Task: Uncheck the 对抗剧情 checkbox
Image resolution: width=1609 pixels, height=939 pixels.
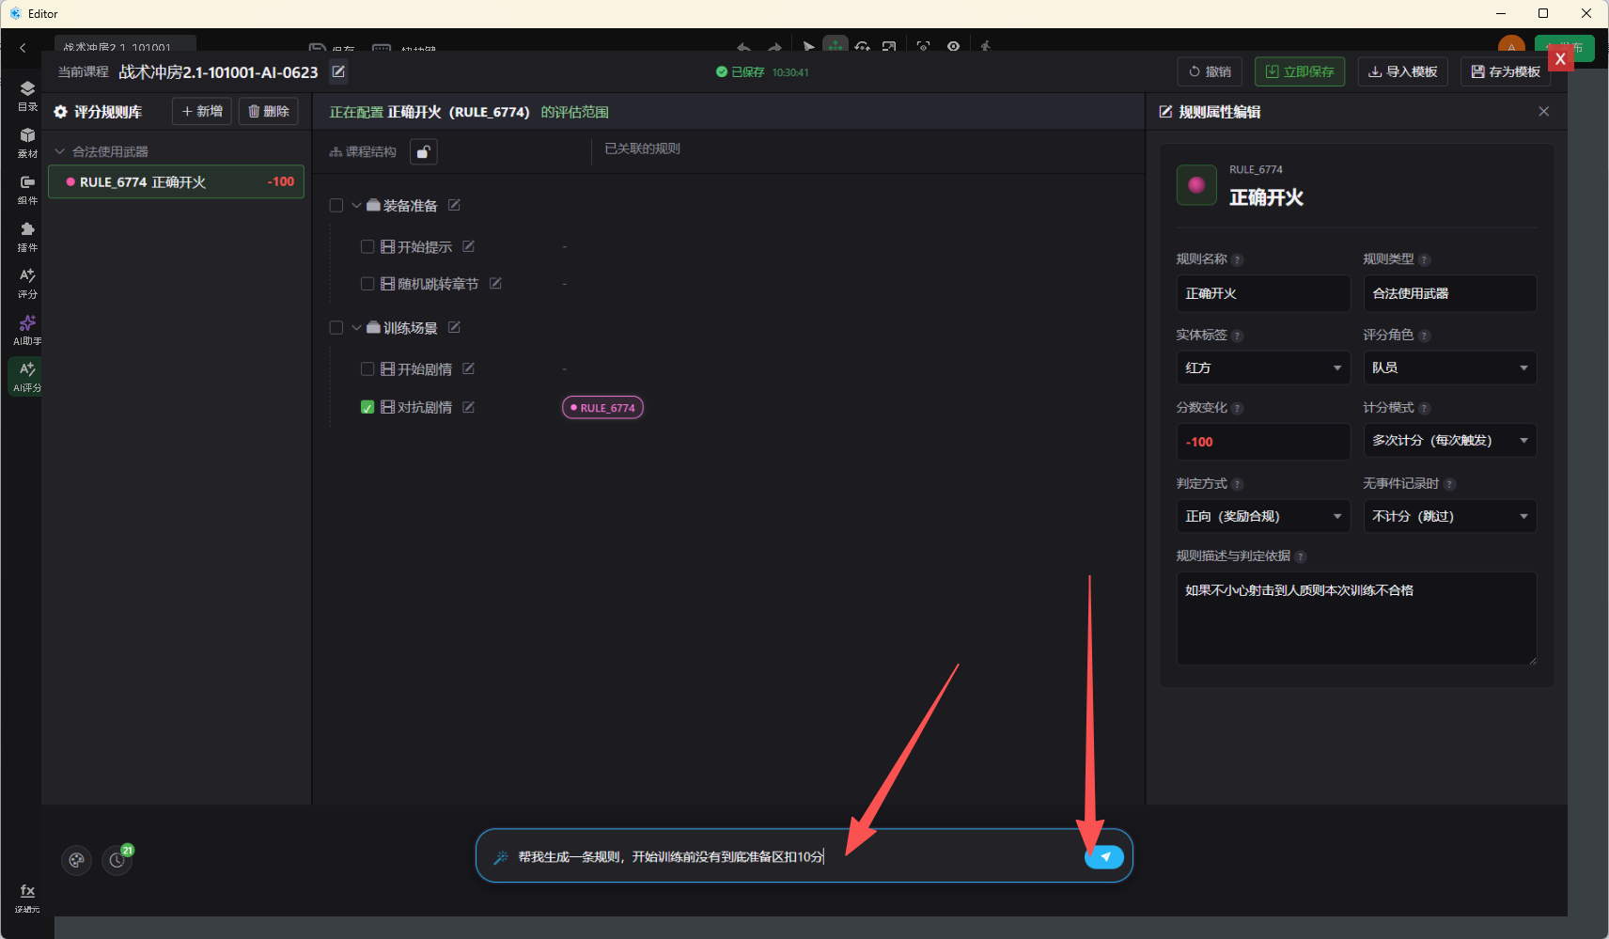Action: pyautogui.click(x=367, y=407)
